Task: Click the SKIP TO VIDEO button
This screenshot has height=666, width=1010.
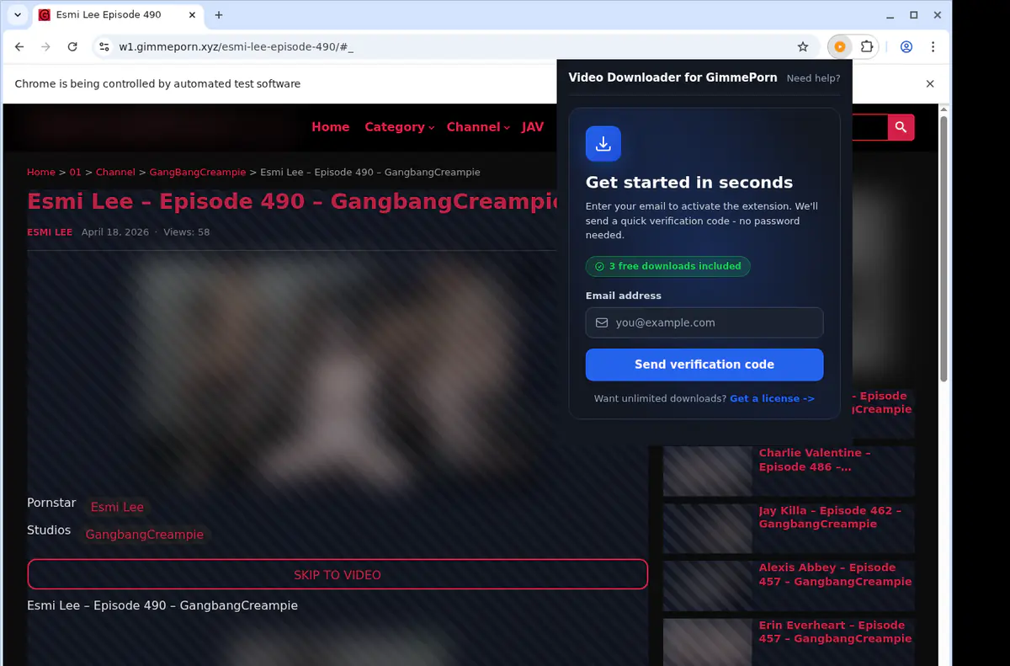Action: pyautogui.click(x=338, y=574)
